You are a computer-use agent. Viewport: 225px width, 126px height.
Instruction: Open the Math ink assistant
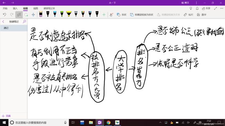point(201,14)
